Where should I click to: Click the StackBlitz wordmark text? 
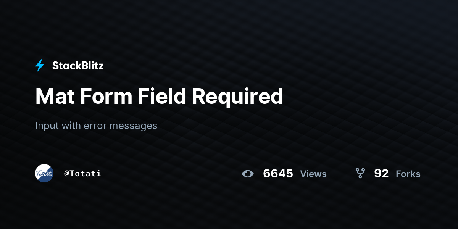coord(78,66)
